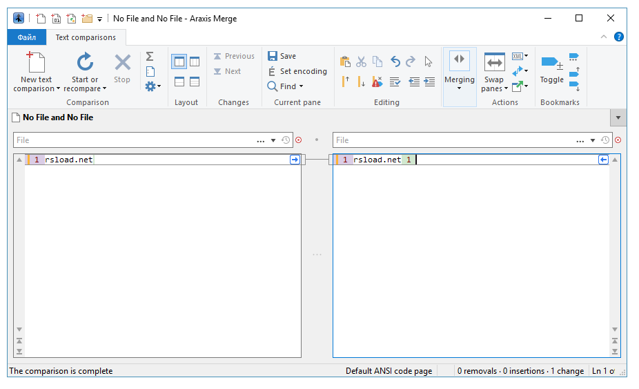Viewport: 639px width, 389px height.
Task: Click the edit bookmark comment icon
Action: click(574, 57)
